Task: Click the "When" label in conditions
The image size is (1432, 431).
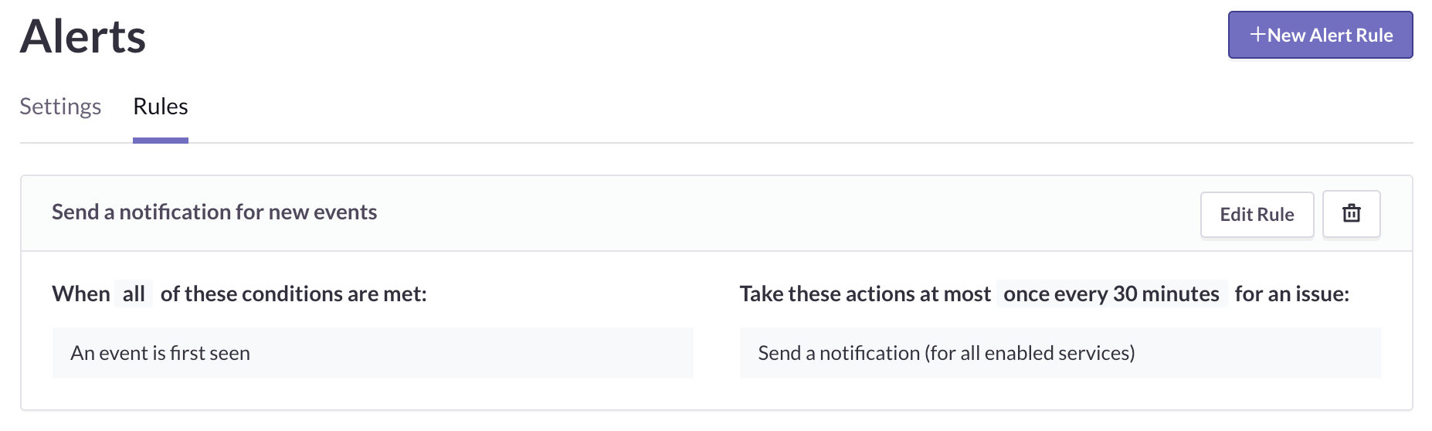Action: coord(81,294)
